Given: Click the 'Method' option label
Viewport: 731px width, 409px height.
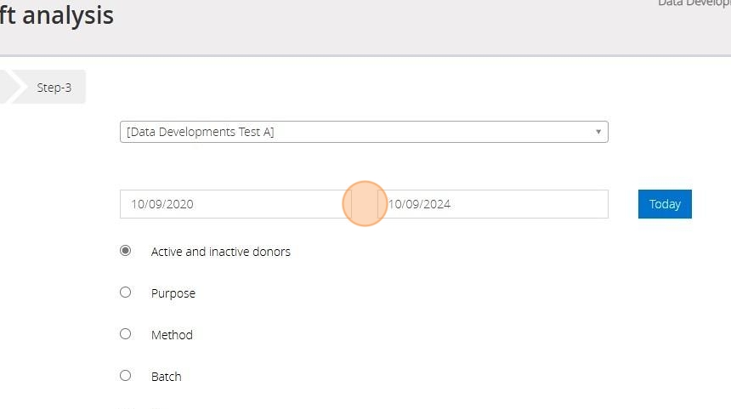Looking at the screenshot, I should click(x=172, y=335).
